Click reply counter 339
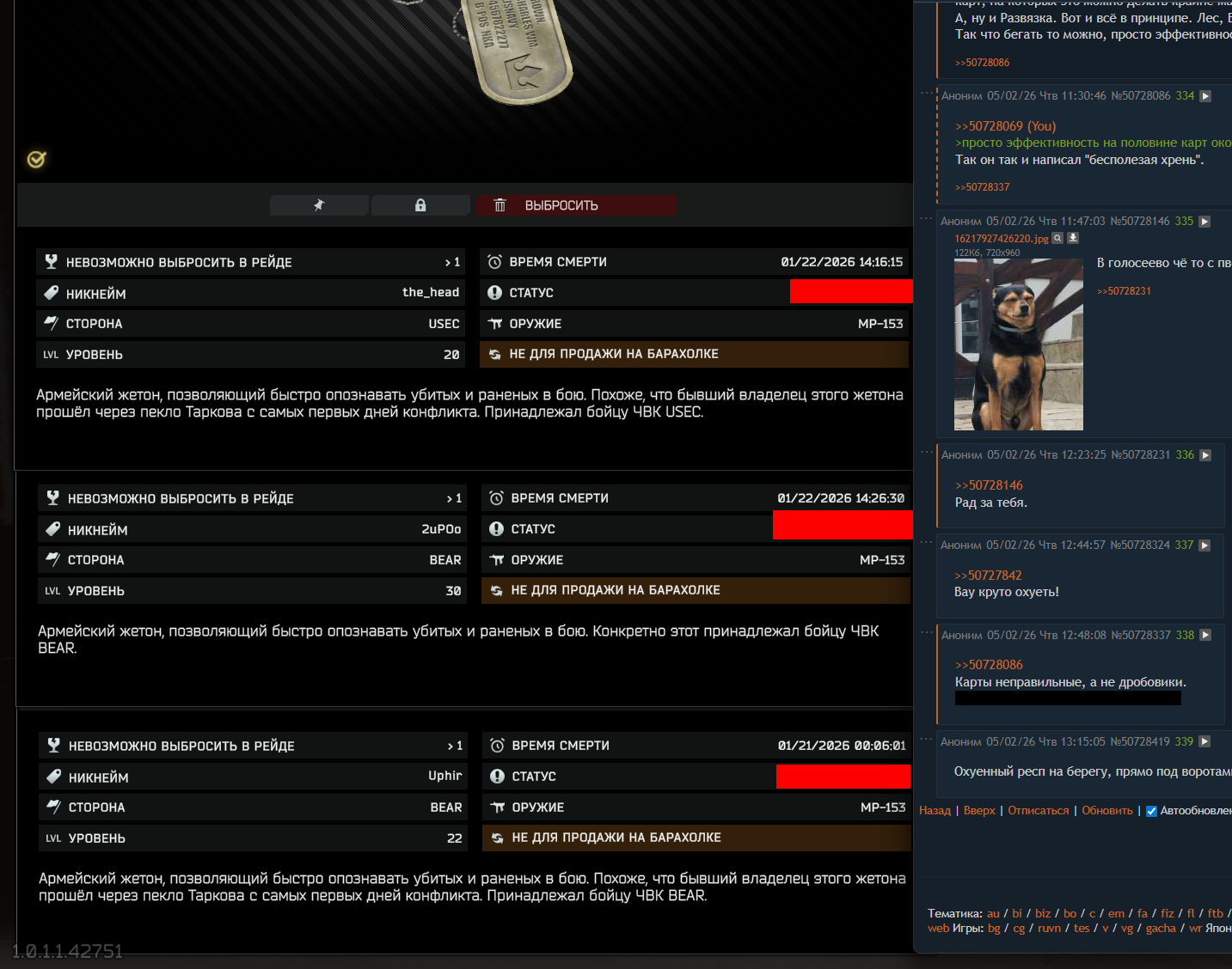Image resolution: width=1232 pixels, height=969 pixels. pos(1184,742)
